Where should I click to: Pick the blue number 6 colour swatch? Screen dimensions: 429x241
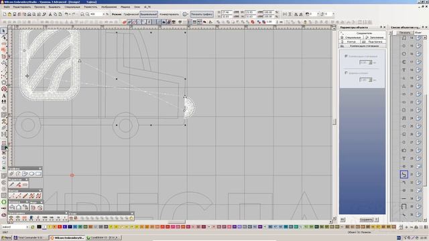65,227
